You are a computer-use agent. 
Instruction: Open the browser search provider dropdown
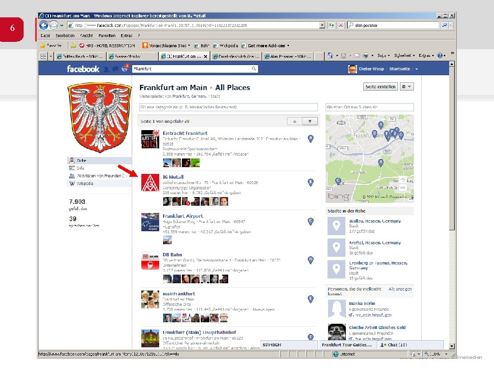[x=451, y=25]
